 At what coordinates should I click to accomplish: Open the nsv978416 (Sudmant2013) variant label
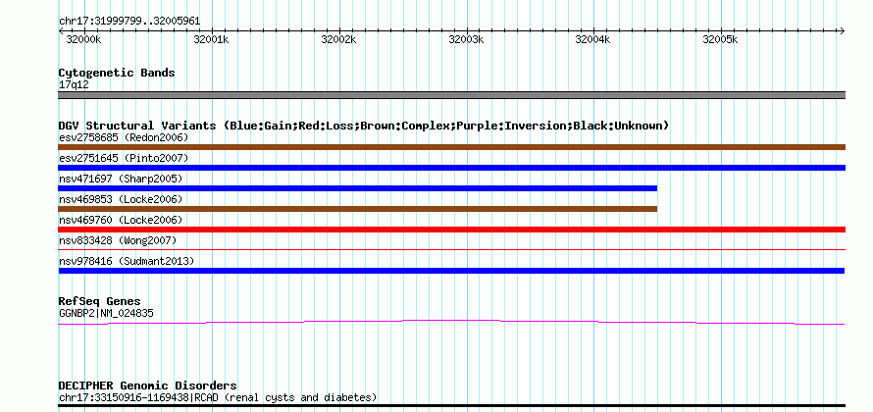127,261
